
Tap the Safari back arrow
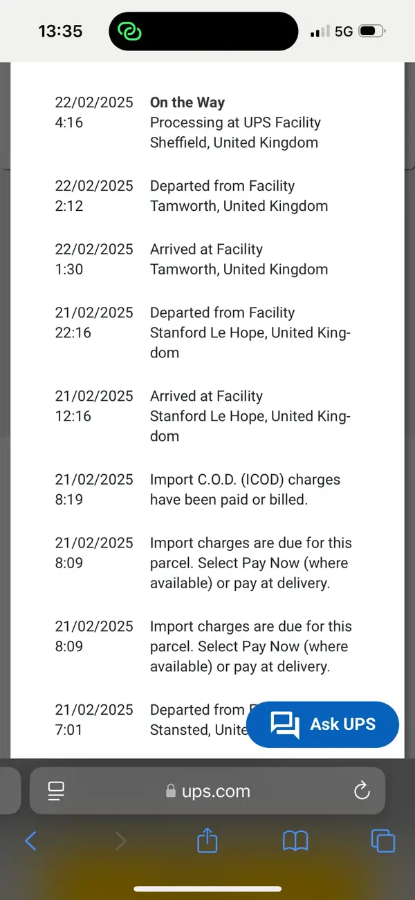30,841
